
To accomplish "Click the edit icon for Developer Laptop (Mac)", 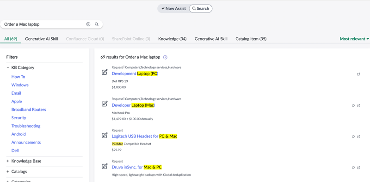I will [105, 104].
